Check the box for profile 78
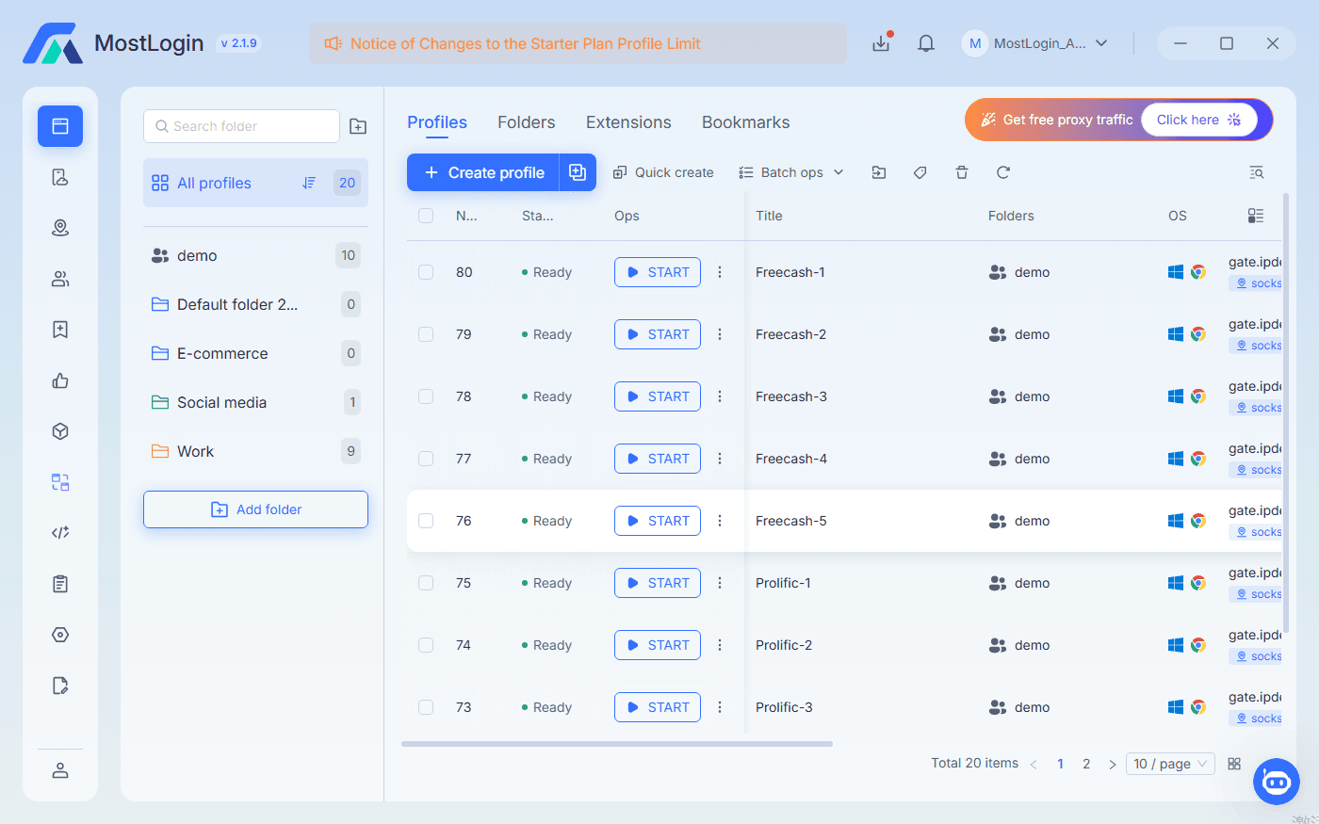 426,396
